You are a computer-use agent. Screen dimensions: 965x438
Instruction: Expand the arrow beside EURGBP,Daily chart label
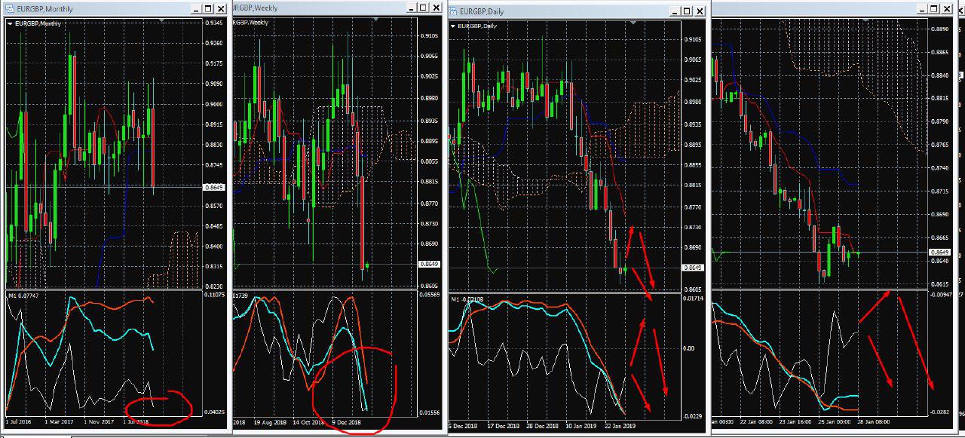pyautogui.click(x=452, y=26)
